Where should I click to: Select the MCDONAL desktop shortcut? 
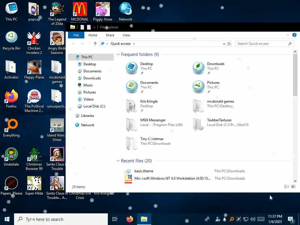pos(80,12)
